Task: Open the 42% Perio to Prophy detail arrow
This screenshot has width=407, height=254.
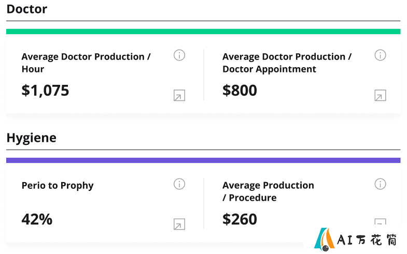Action: coord(179,225)
